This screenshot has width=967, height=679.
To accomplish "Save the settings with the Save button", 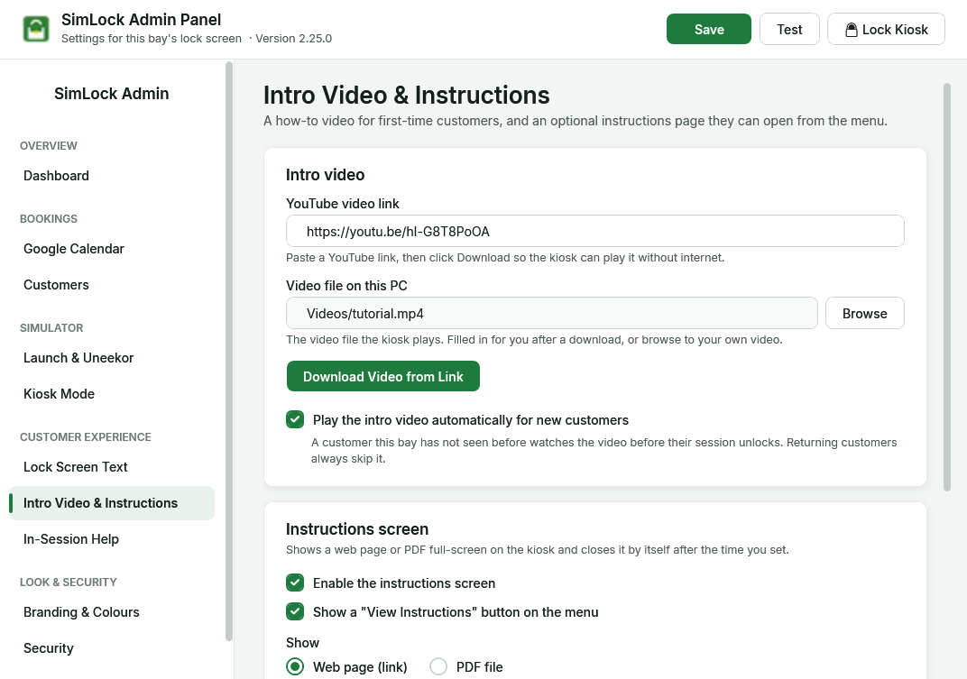I will (709, 29).
